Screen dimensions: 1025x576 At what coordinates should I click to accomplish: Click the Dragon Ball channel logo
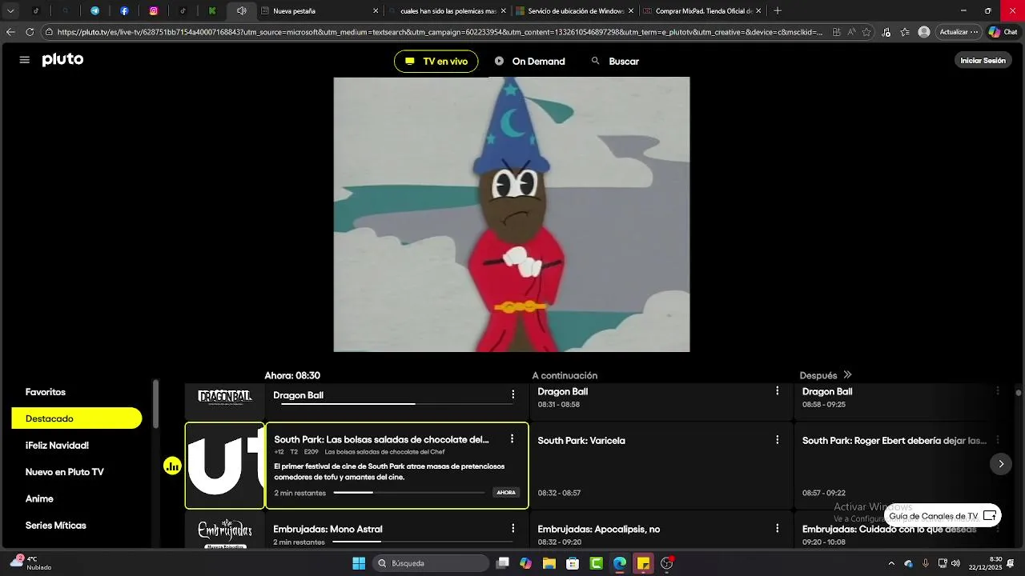pos(225,398)
